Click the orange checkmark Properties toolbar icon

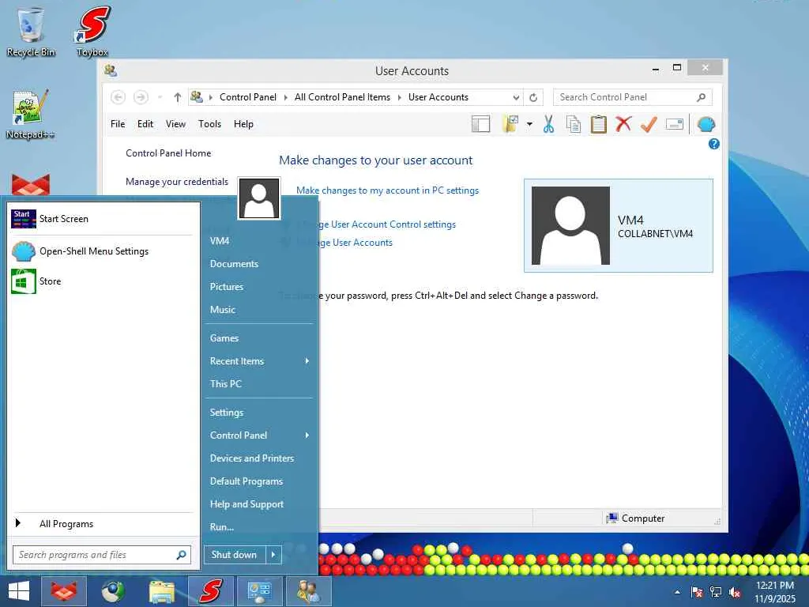[649, 124]
